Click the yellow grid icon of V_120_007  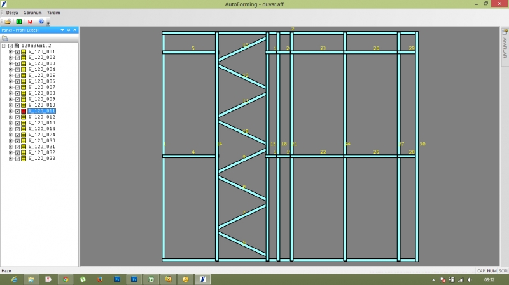[x=24, y=88]
